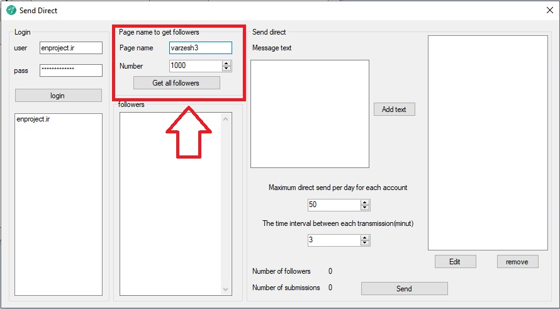Decrease the transmission time interval value

364,243
